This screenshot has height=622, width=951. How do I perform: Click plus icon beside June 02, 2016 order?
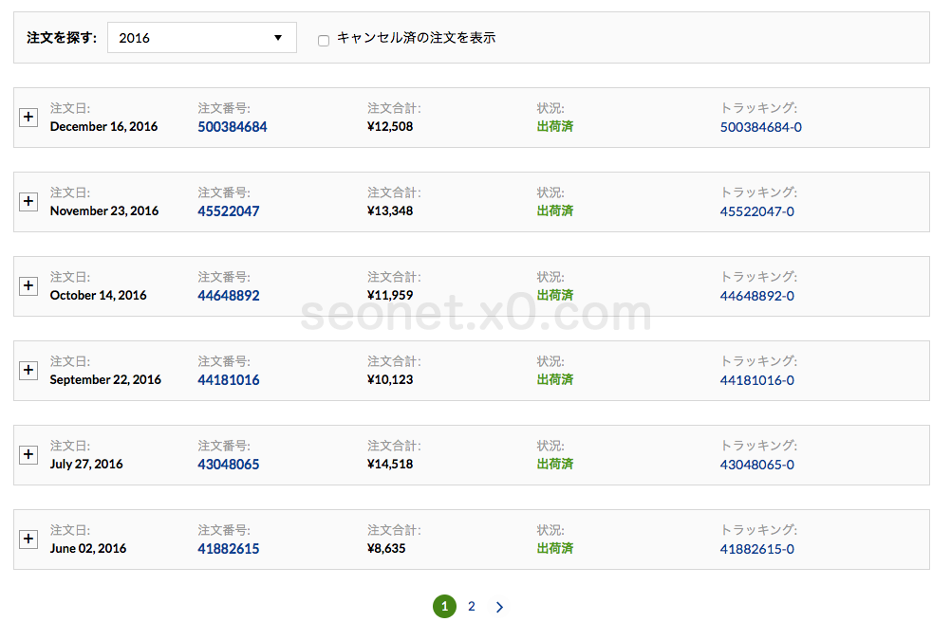(x=28, y=539)
